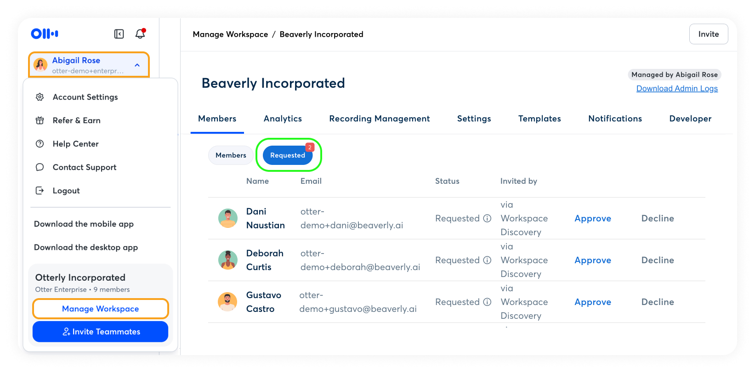Click the Logout arrow icon
This screenshot has height=373, width=755.
[x=40, y=191]
